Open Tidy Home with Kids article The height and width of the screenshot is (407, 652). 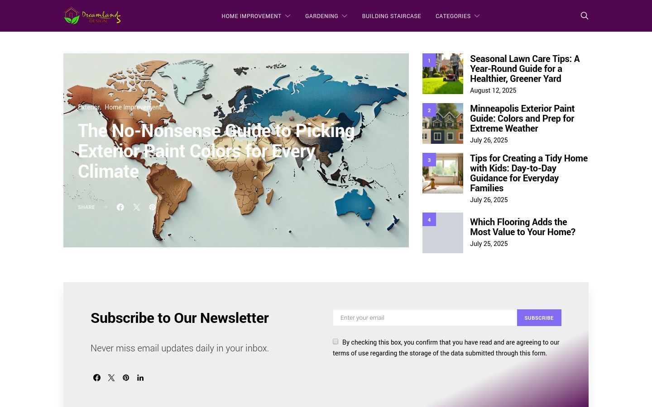click(529, 173)
